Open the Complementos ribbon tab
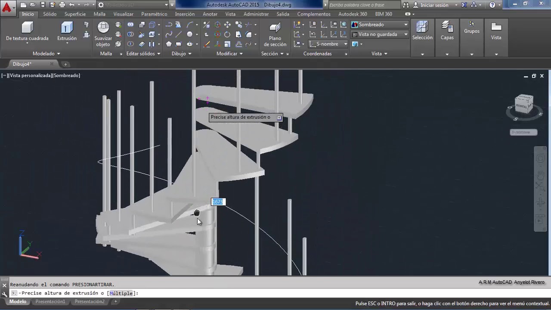Image resolution: width=551 pixels, height=310 pixels. pos(314,14)
